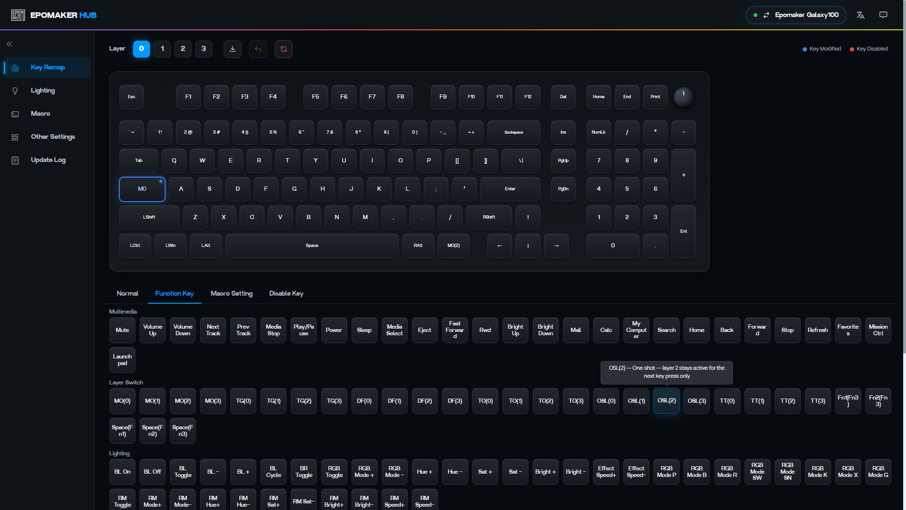This screenshot has width=906, height=510.
Task: Open the Lighting section
Action: click(x=47, y=91)
